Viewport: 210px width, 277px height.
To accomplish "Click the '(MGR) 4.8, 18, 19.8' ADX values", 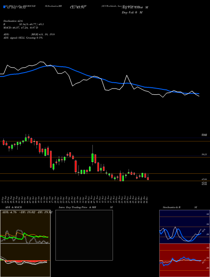I will (42, 34).
